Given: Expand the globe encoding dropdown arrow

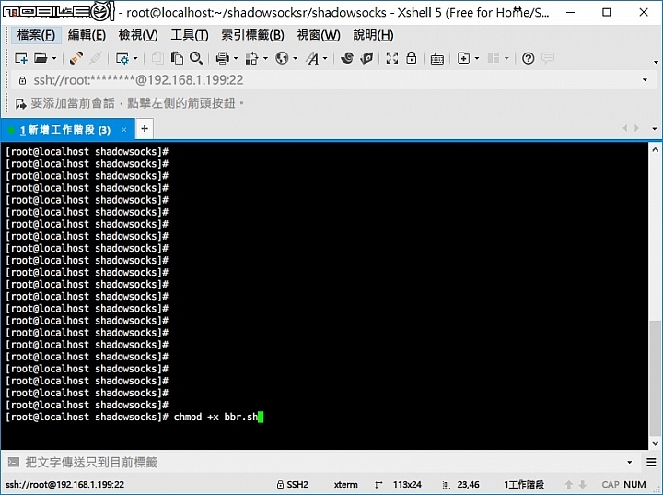Looking at the screenshot, I should [296, 58].
